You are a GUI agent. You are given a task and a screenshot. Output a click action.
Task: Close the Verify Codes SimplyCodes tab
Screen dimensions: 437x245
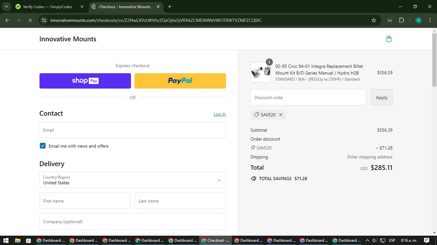click(82, 7)
